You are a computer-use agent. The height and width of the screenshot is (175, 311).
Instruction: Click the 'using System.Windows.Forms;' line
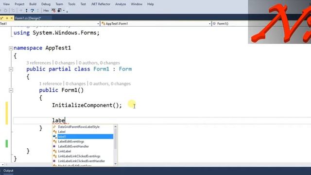pos(56,33)
